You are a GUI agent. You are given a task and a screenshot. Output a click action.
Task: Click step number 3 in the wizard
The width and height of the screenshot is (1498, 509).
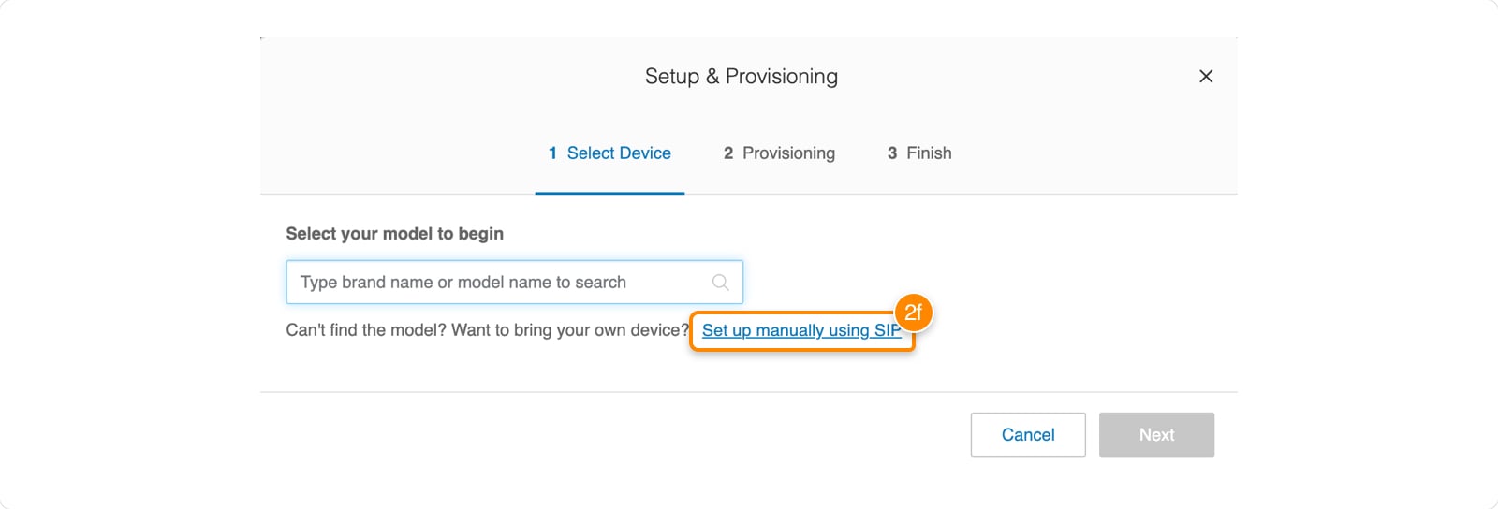(x=891, y=153)
